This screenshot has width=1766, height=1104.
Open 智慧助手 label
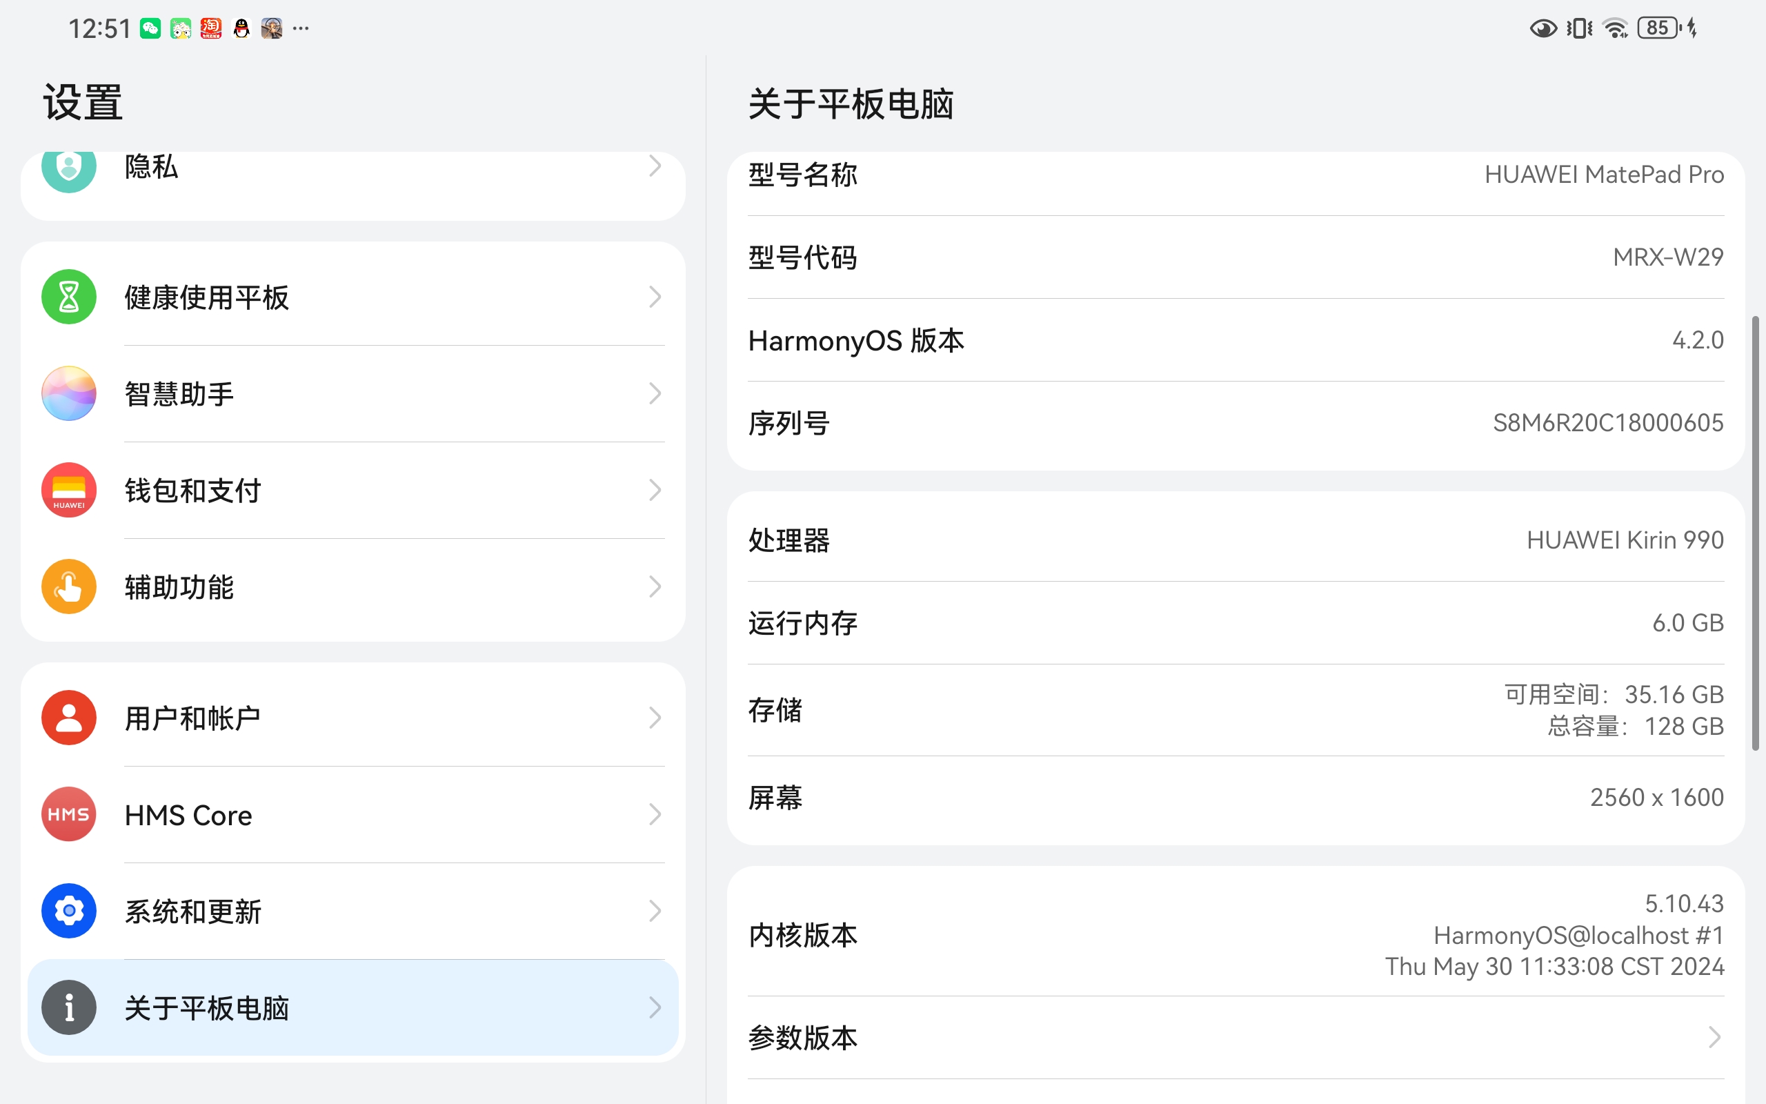[179, 394]
